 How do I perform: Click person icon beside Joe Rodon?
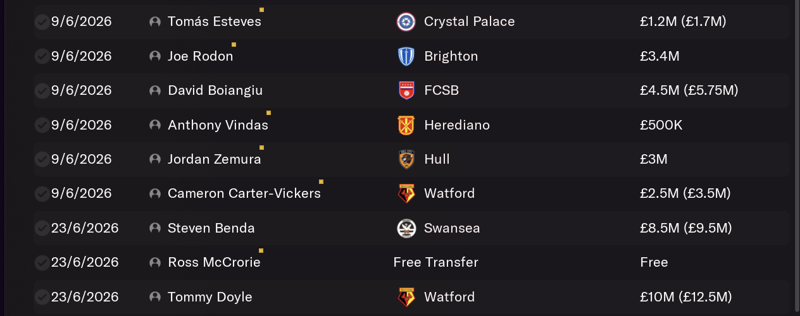[155, 56]
